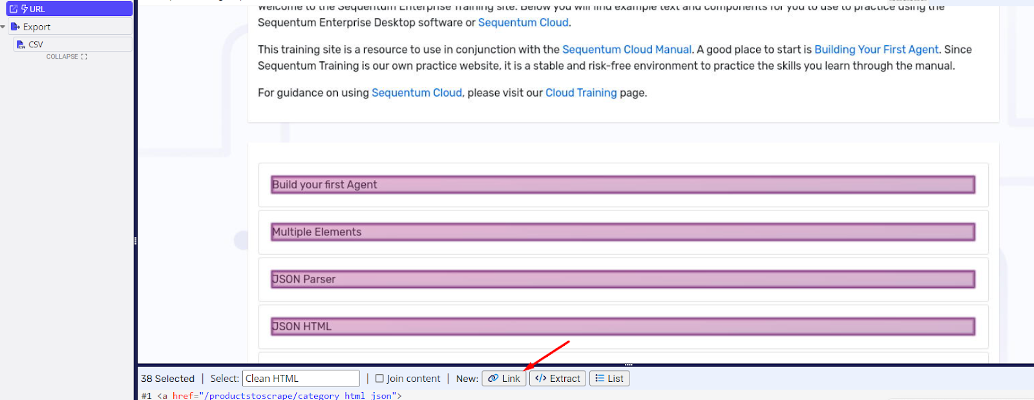Image resolution: width=1034 pixels, height=400 pixels.
Task: Select the CSV export target
Action: pos(73,45)
